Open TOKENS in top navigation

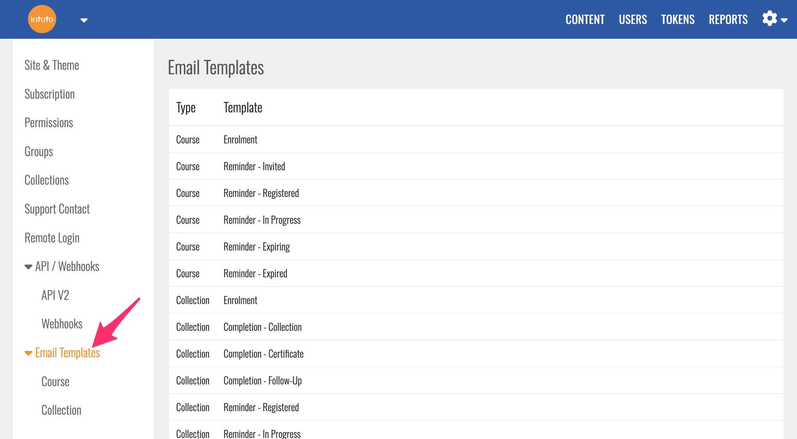(678, 19)
